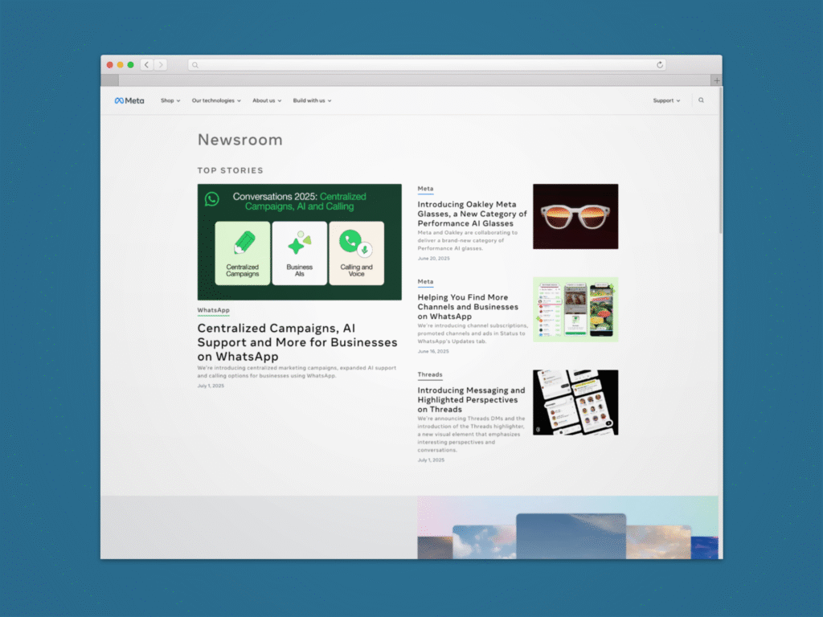The width and height of the screenshot is (823, 617).
Task: Click the Oakley Meta glasses thumbnail
Action: coord(575,216)
